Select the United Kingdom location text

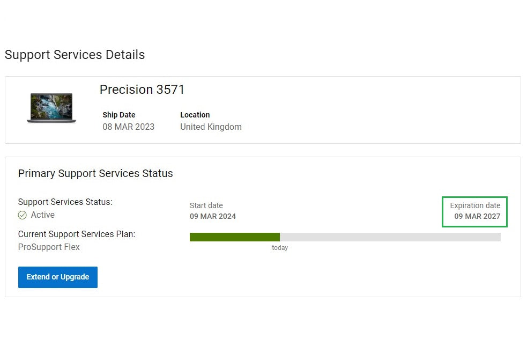click(x=211, y=127)
